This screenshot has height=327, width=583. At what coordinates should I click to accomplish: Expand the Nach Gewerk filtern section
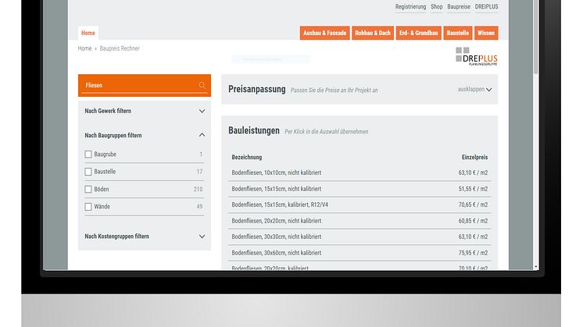(x=202, y=112)
